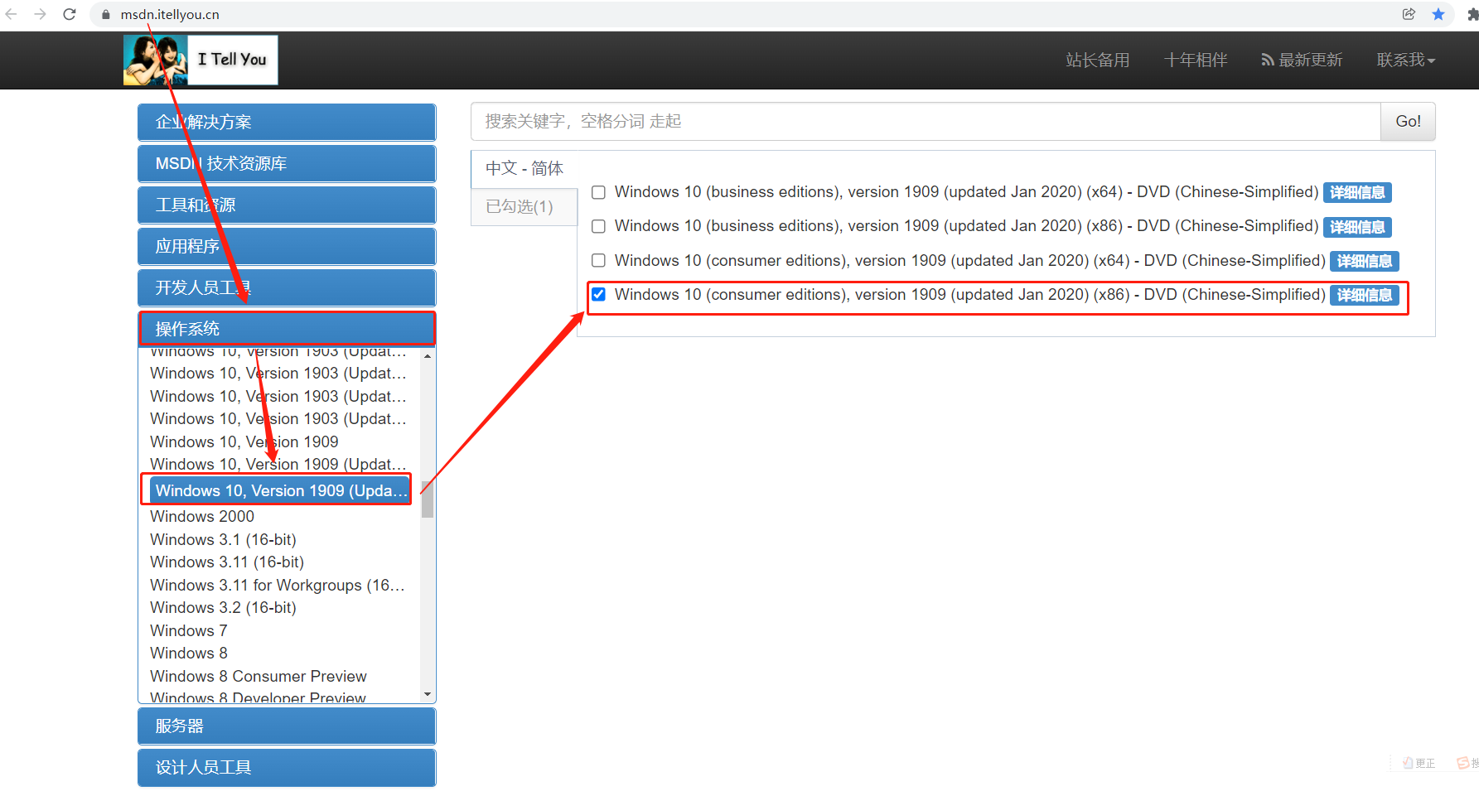This screenshot has height=796, width=1479.
Task: Open 详细信息 for business editions x64
Action: [x=1357, y=192]
